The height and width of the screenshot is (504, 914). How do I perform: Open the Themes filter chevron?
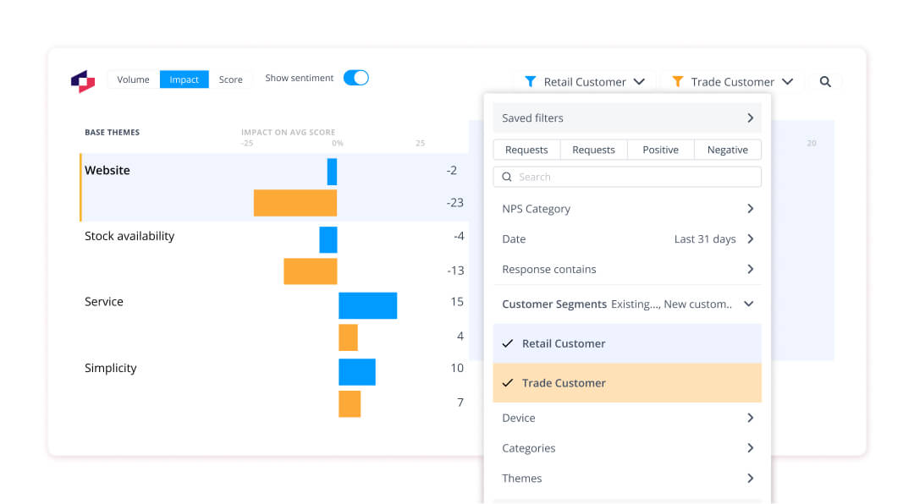(750, 478)
